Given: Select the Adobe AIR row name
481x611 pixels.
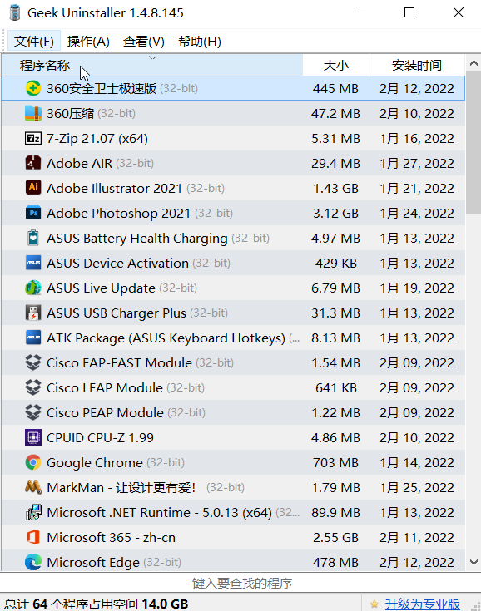Looking at the screenshot, I should point(79,163).
